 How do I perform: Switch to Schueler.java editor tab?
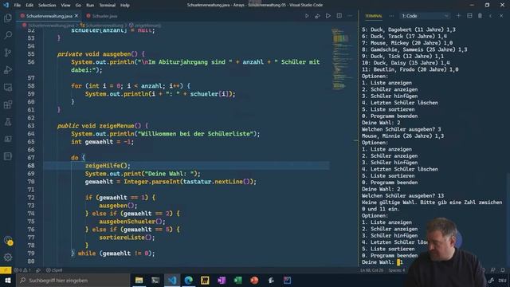coord(101,16)
